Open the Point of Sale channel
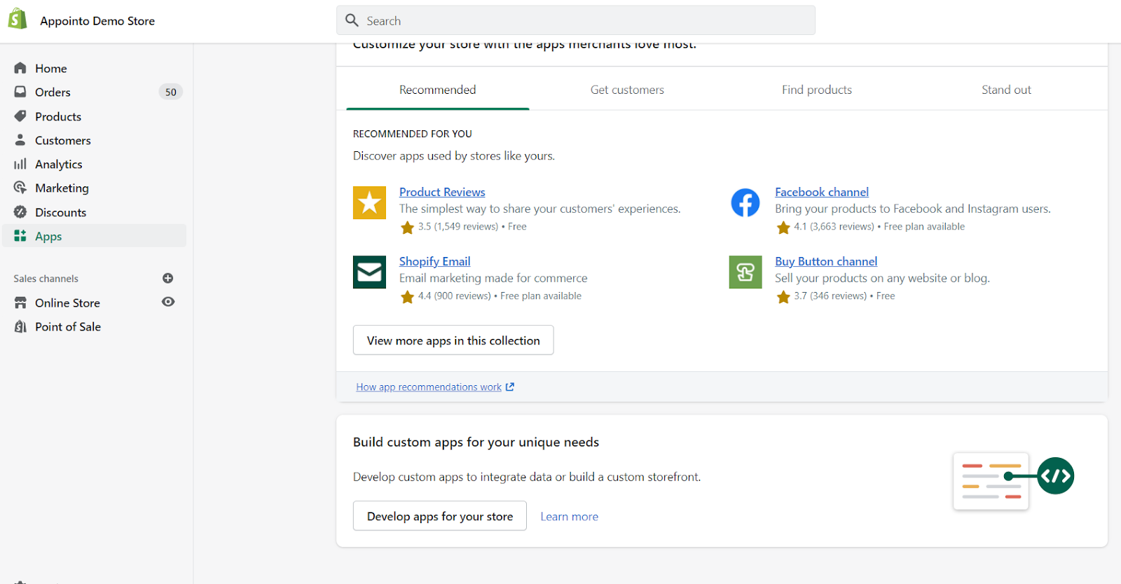 coord(68,326)
